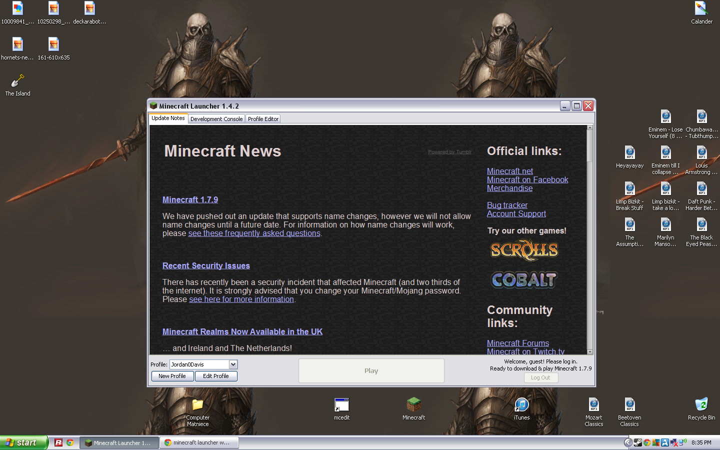Select The Black Eyed Peas MP3 file

pyautogui.click(x=701, y=232)
